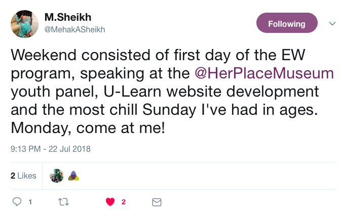Image resolution: width=342 pixels, height=217 pixels.
Task: Open the M.Sheikh display name
Action: pyautogui.click(x=68, y=17)
